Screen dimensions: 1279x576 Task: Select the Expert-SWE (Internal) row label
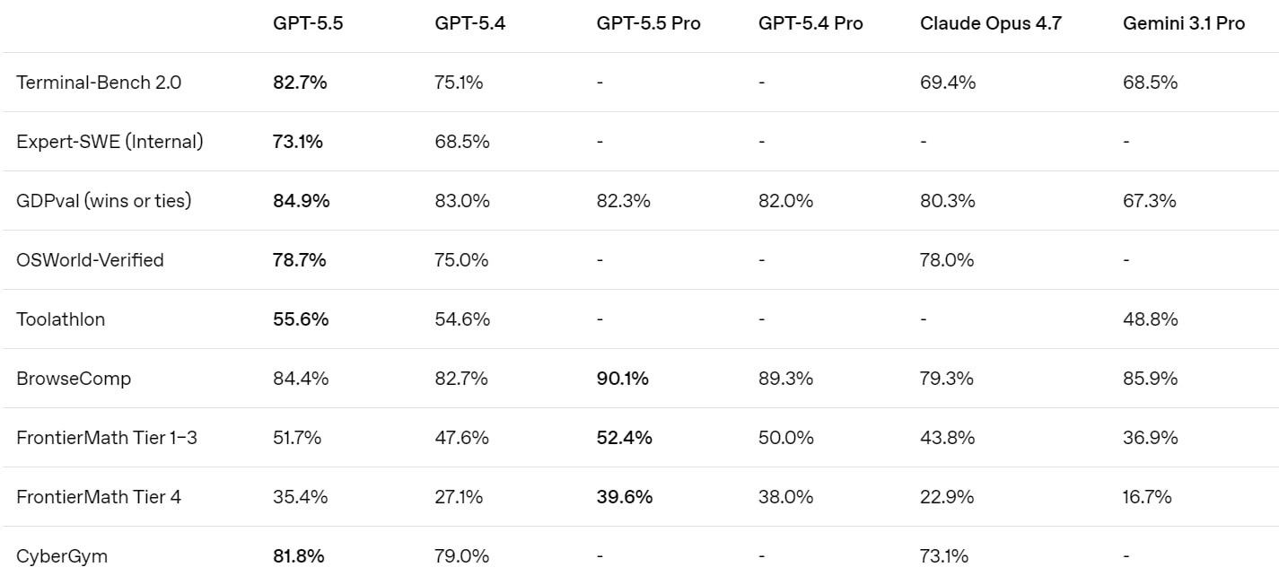110,142
